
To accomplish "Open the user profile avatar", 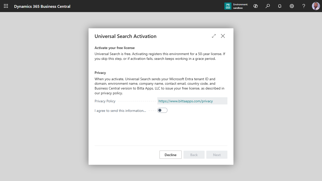I will 316,6.
